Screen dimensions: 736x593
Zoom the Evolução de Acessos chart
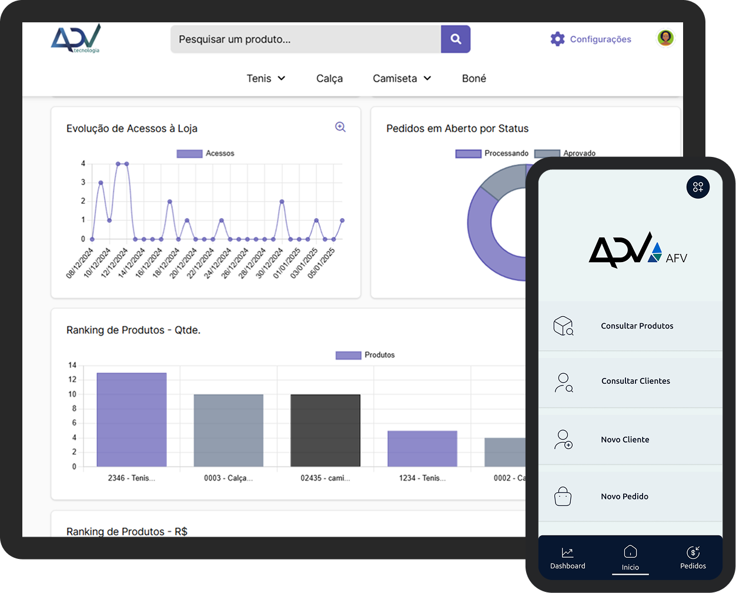pyautogui.click(x=340, y=127)
